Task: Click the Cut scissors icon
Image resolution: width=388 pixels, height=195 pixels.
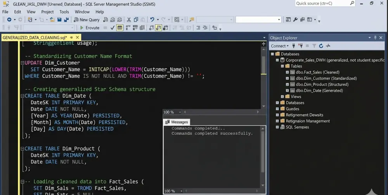Action: 129,19
